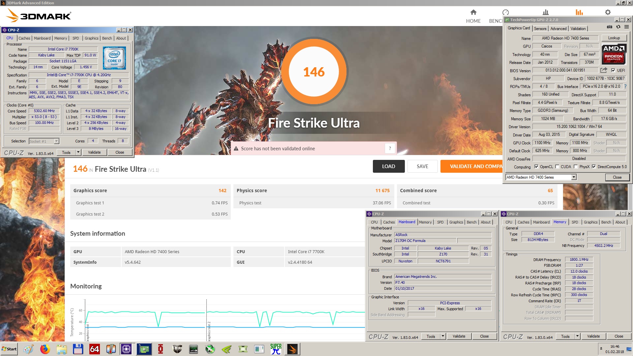Click the Intel Core i7 logo in CPU-Z
Image resolution: width=633 pixels, height=356 pixels.
coord(114,58)
